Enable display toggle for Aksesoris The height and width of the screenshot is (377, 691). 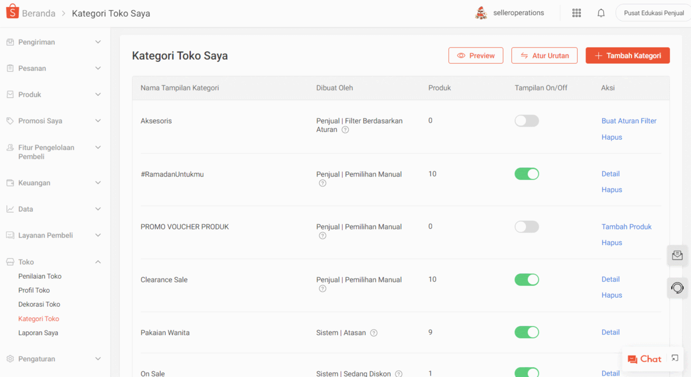(x=527, y=121)
